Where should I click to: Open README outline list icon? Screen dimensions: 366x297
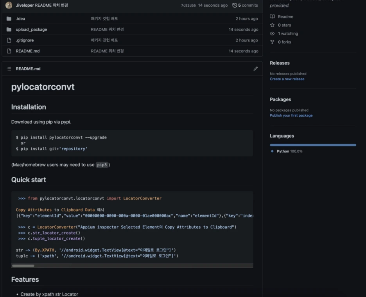[9, 69]
